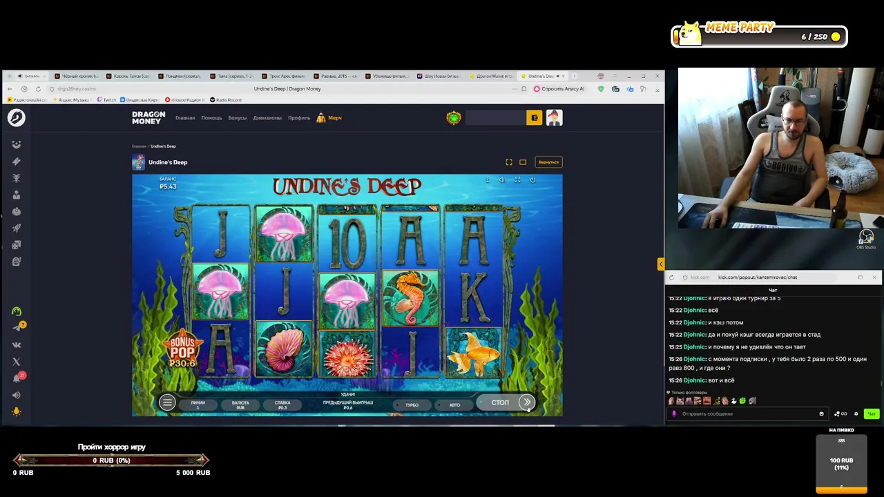Viewport: 884px width, 497px height.
Task: Open the notifications bell in sidebar
Action: (x=17, y=378)
